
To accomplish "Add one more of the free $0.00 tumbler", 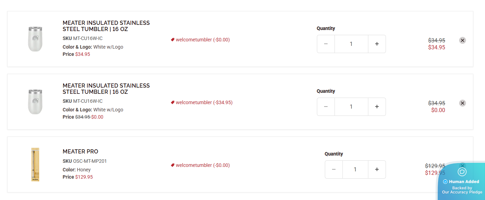I will 377,107.
